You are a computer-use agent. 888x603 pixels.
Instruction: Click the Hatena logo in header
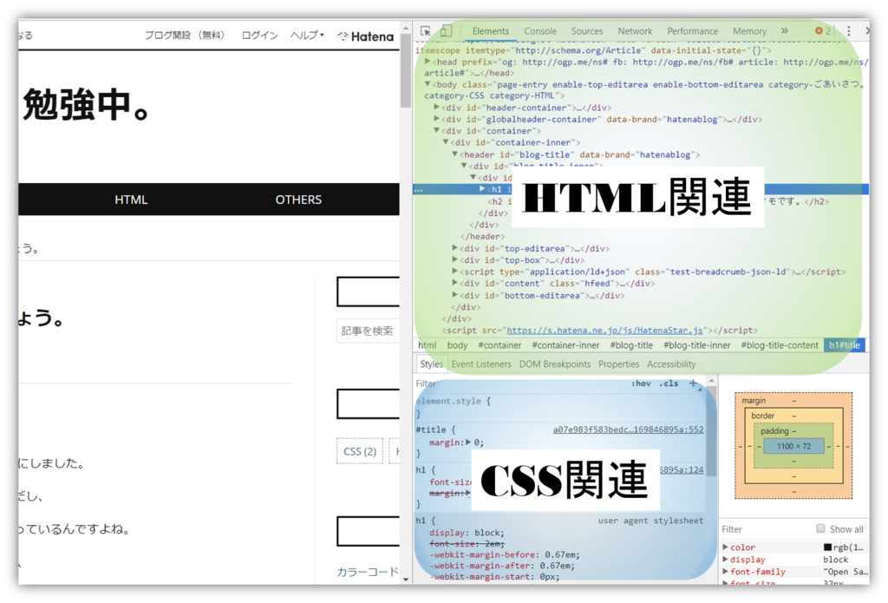[366, 36]
